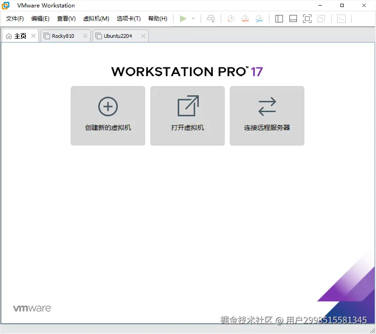Minimize the VMware Workstation window

point(320,6)
